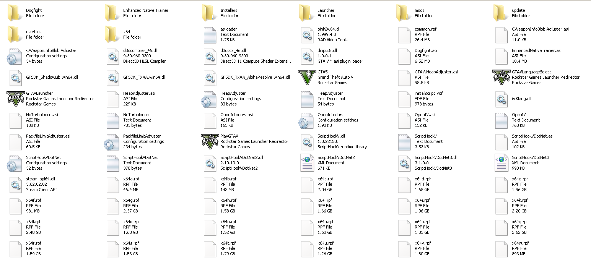Click the file name GFSDK_TXAA_AlphaResolve.win64.dll

[x=255, y=77]
